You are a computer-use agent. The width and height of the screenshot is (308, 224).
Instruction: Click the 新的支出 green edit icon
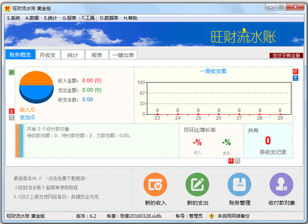[x=198, y=185]
